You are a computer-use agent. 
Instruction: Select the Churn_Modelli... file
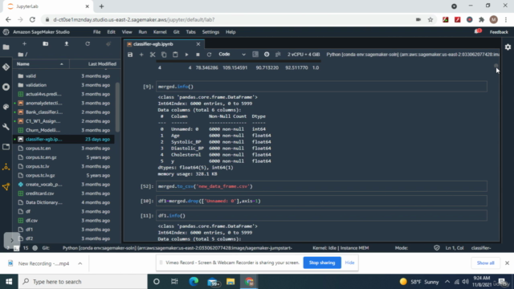click(x=64, y=130)
